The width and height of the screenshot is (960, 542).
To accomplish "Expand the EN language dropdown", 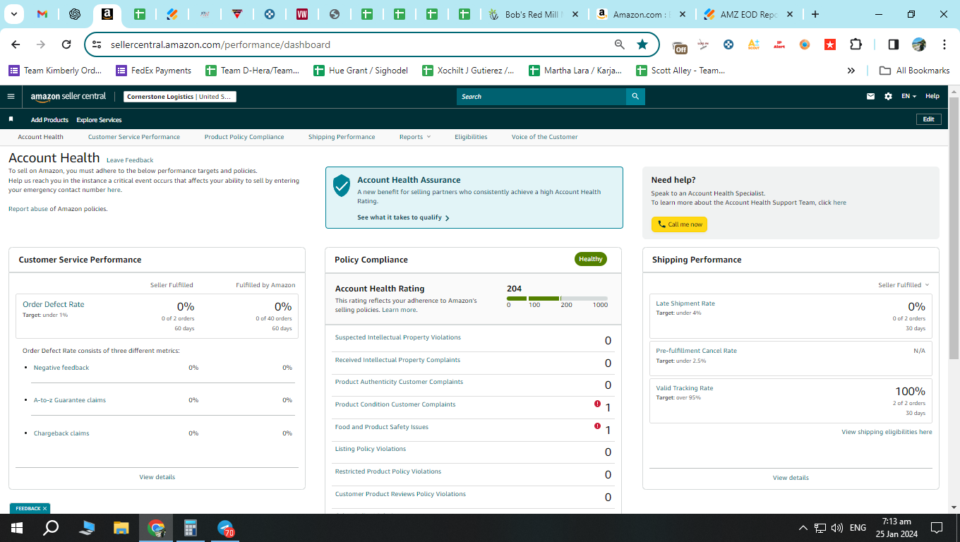I will (x=908, y=97).
